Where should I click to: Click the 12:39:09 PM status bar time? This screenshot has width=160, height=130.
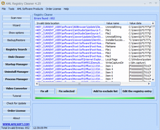coord(40,128)
